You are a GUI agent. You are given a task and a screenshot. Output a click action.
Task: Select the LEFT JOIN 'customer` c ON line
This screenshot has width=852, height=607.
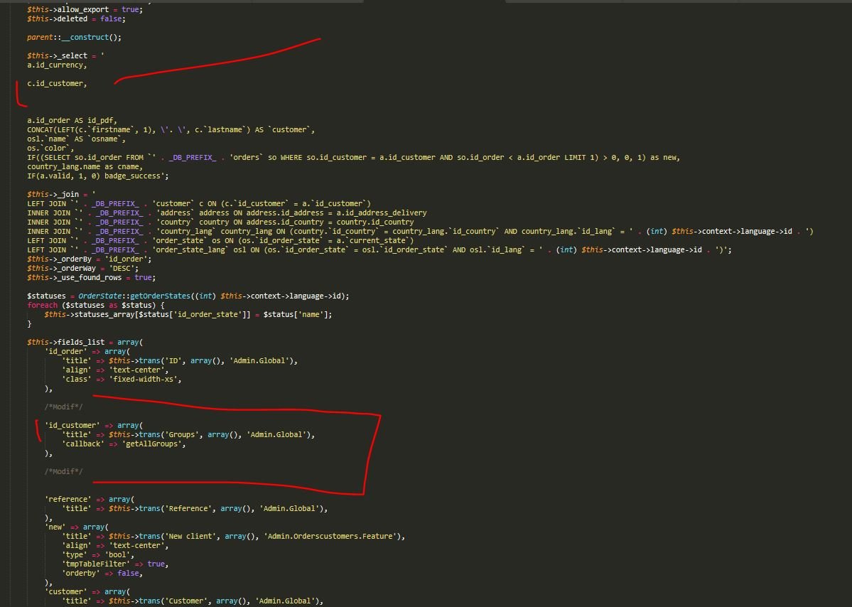(199, 204)
